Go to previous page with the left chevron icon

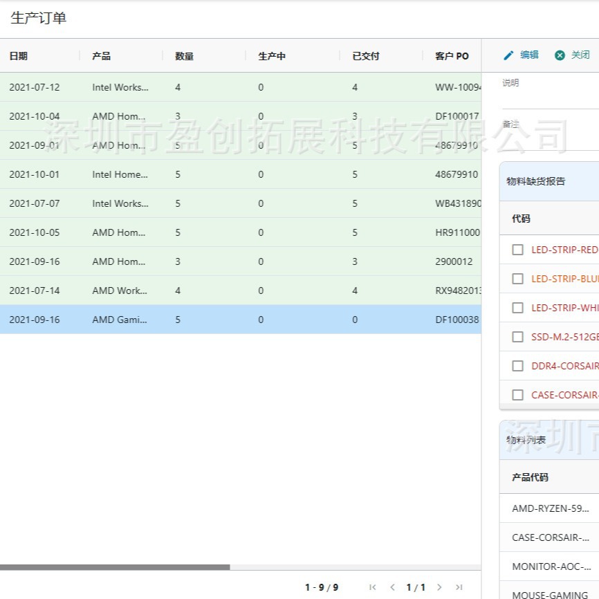pyautogui.click(x=394, y=587)
